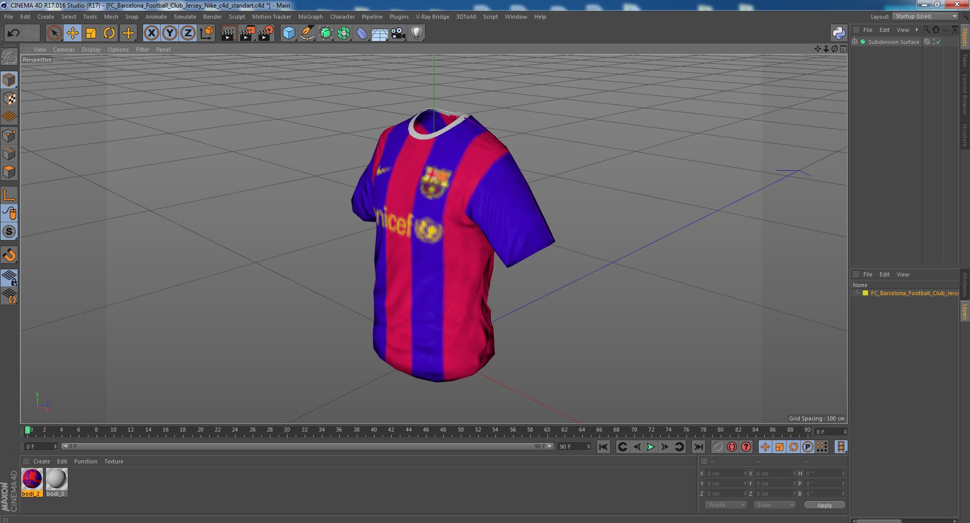
Task: Toggle Y axis lock
Action: (170, 33)
